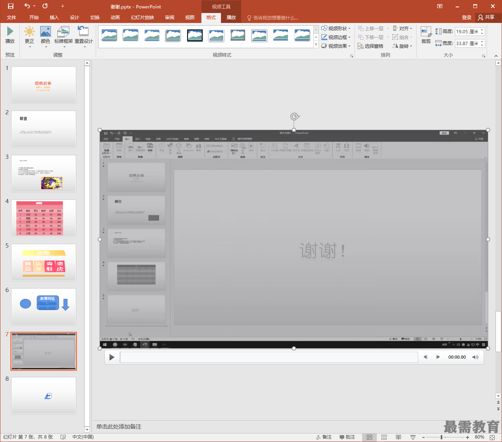Step the video forward one frame

click(438, 357)
